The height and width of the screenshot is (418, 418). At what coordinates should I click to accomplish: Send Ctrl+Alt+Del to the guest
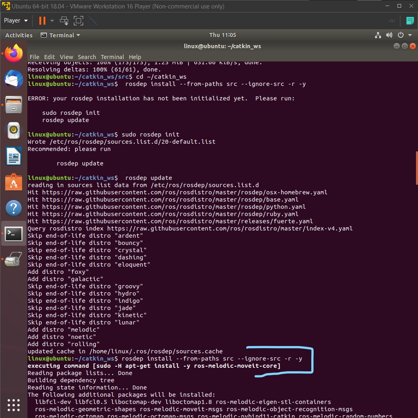coord(64,20)
